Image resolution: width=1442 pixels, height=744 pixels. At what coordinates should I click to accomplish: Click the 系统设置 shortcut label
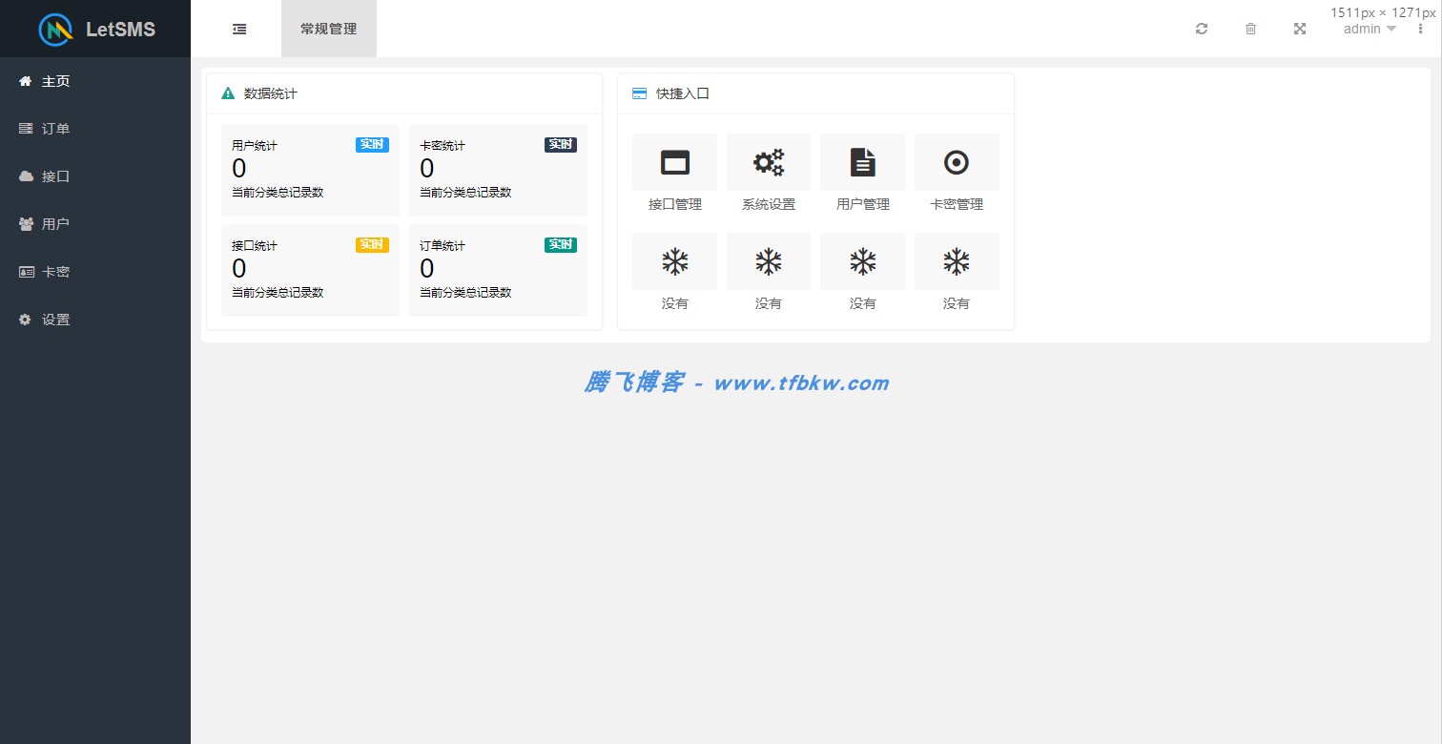tap(769, 204)
